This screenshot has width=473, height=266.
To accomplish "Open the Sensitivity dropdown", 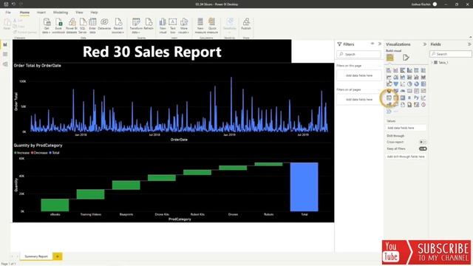I will (x=230, y=26).
